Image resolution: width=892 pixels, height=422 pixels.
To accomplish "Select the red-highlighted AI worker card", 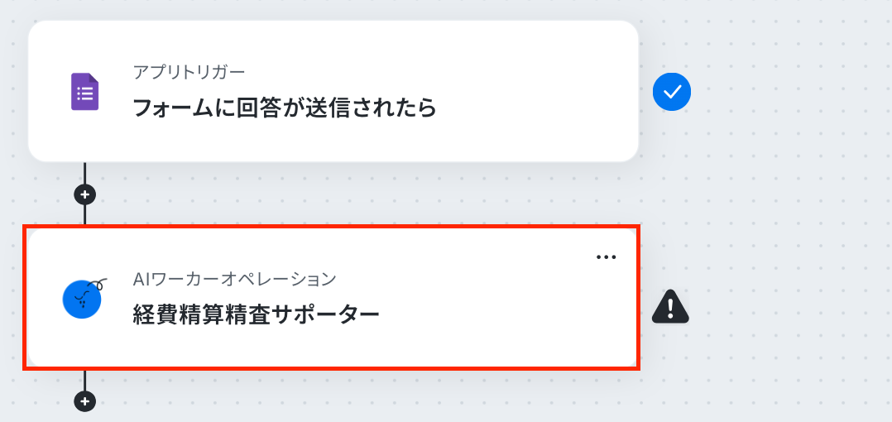I will (x=332, y=297).
